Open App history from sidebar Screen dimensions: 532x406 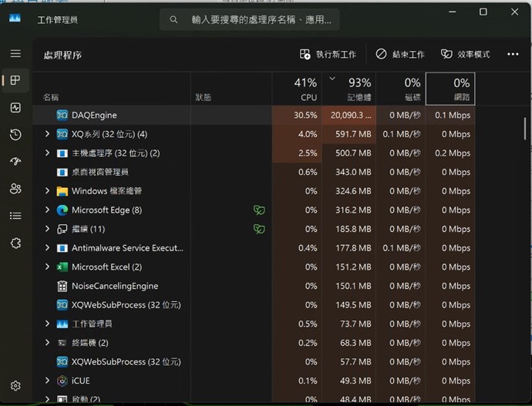(x=15, y=135)
